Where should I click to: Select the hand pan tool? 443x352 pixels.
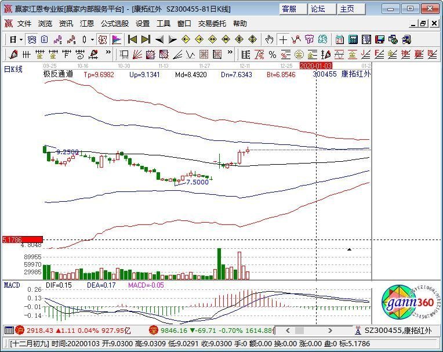click(269, 39)
